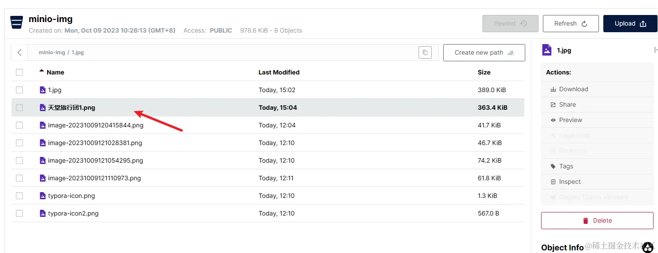Click PUBLIC access label

pyautogui.click(x=221, y=30)
